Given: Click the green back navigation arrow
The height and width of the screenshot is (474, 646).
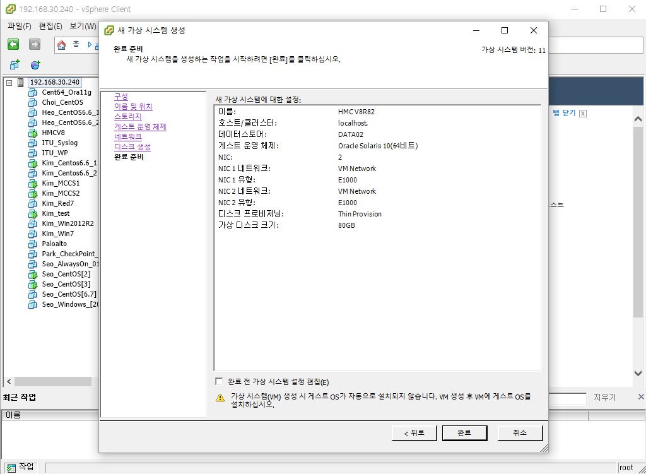Looking at the screenshot, I should pyautogui.click(x=13, y=44).
